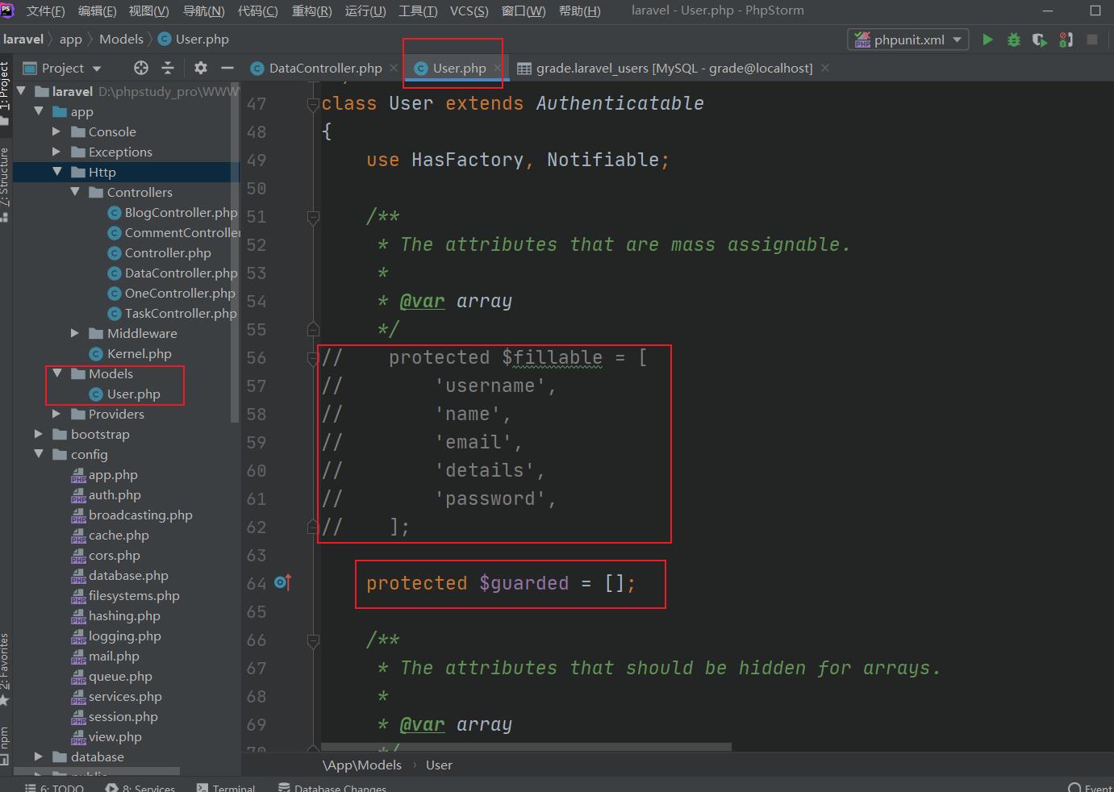This screenshot has height=792, width=1114.
Task: Expand the bootstrap folder
Action: click(39, 434)
